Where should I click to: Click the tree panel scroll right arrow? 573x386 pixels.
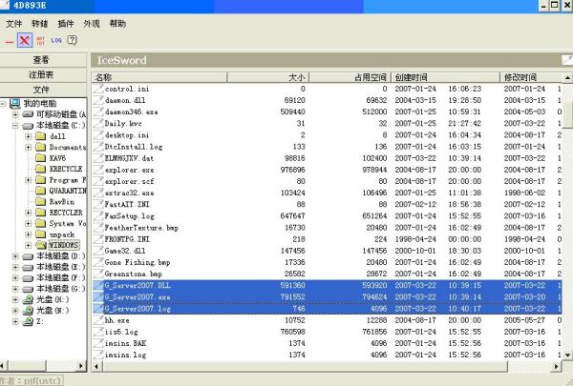tap(81, 366)
